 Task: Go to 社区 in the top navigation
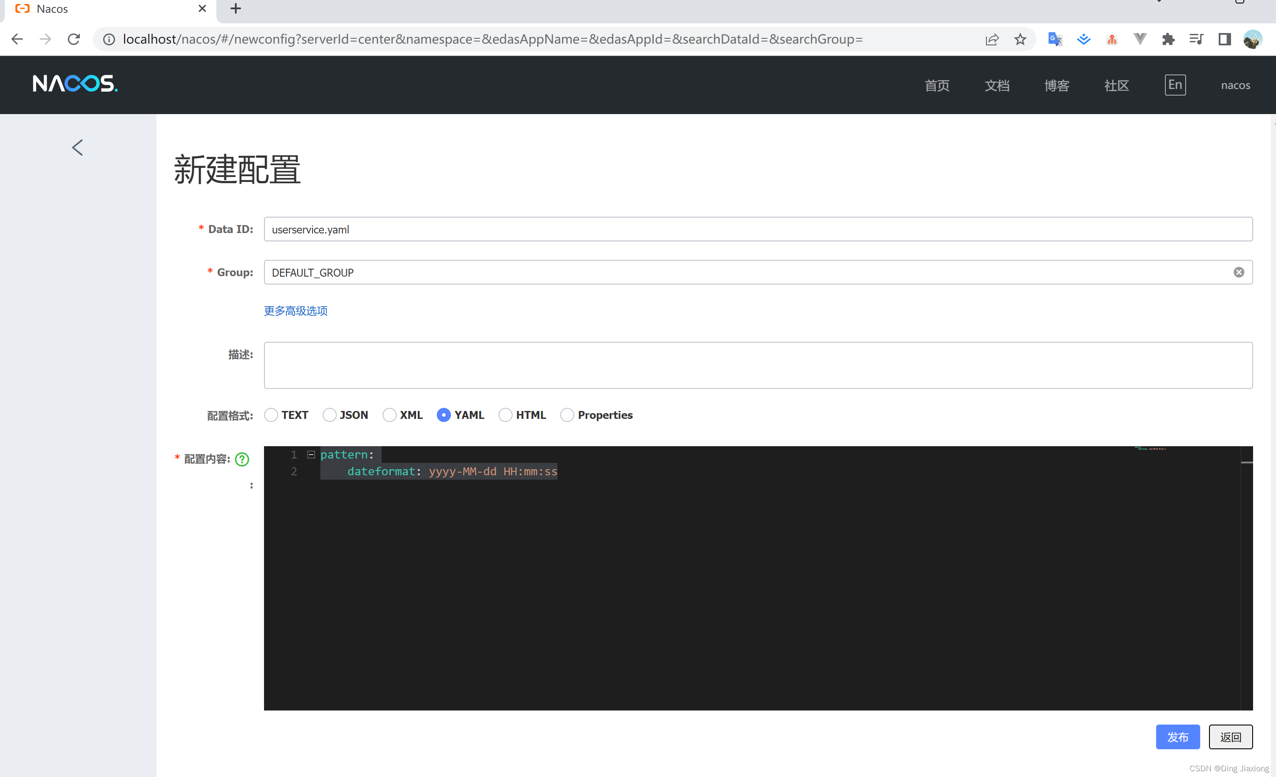click(1116, 85)
